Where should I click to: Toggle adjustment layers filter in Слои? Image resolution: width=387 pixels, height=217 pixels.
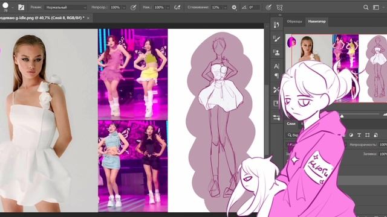(x=351, y=135)
